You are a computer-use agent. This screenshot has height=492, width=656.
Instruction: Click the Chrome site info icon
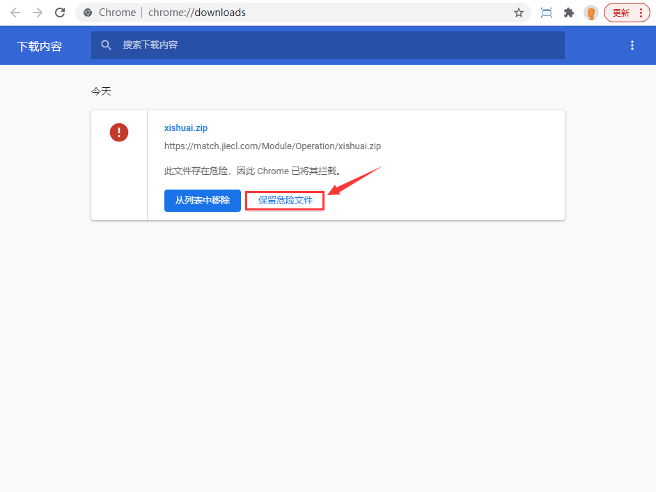(88, 13)
